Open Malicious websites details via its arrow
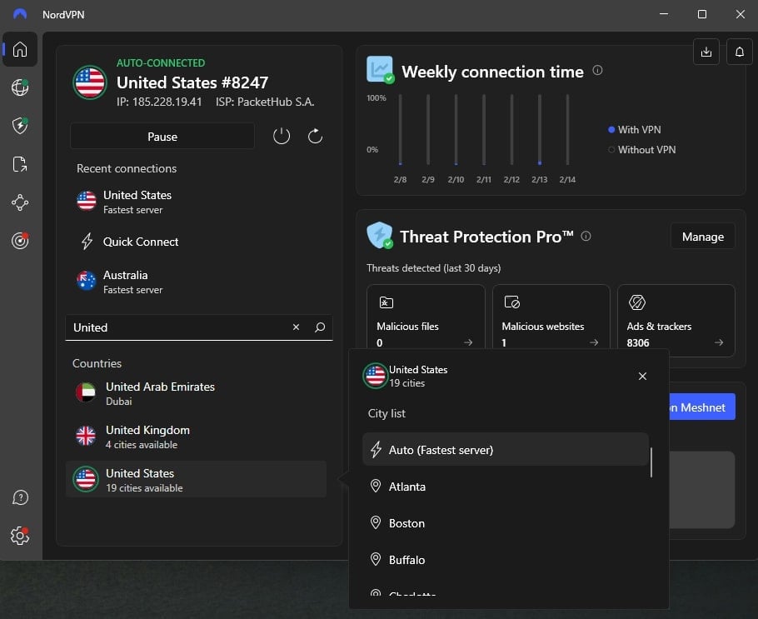The height and width of the screenshot is (619, 758). point(593,342)
